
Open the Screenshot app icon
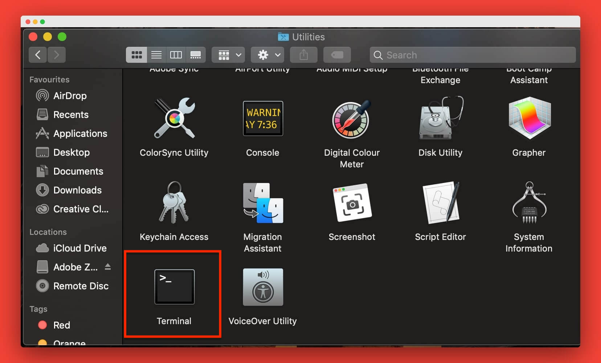(352, 203)
